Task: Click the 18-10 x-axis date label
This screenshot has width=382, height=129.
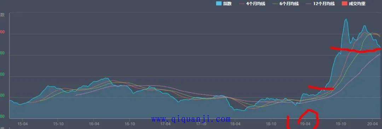Action: pos(271,124)
